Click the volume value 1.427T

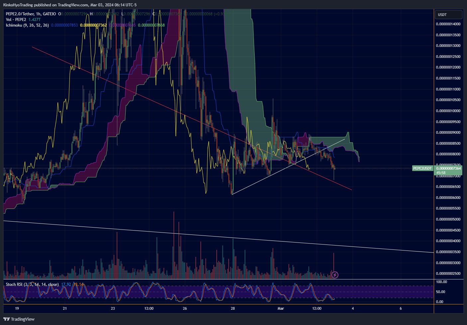[35, 20]
